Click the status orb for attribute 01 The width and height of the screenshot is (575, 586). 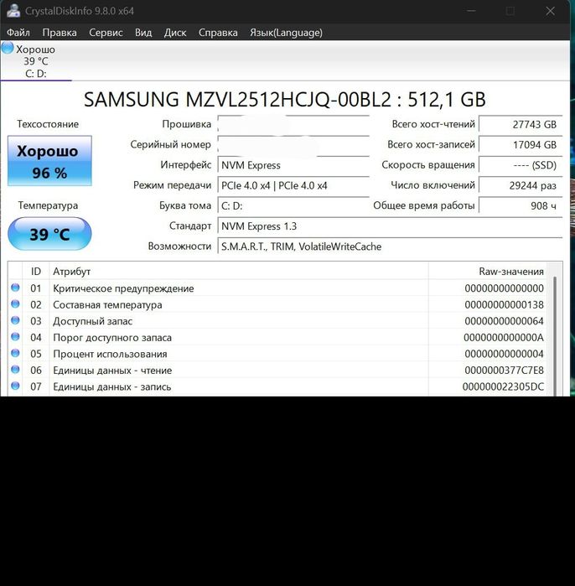pos(15,288)
